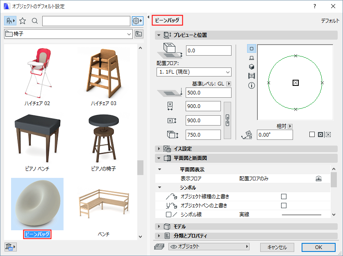
Task: Toggle the symbol line checkbox
Action: coord(169,215)
